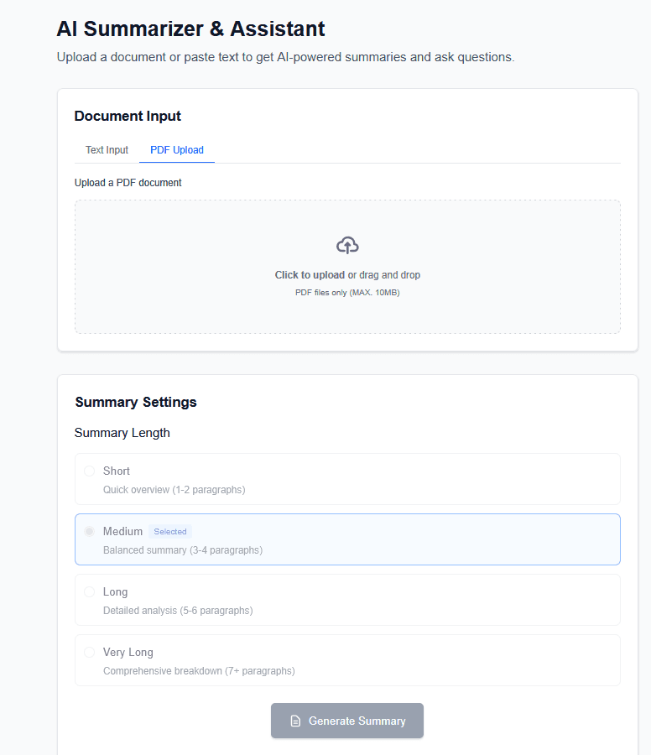Select the Short summary radio button
The height and width of the screenshot is (755, 651).
tap(90, 471)
